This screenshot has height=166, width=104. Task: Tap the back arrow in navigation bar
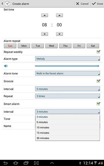coord(5,163)
